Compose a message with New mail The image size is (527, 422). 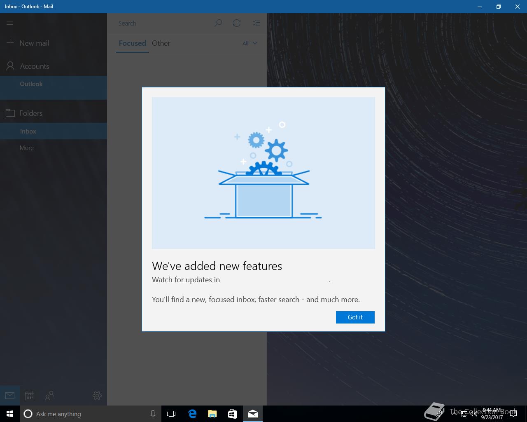tap(28, 43)
